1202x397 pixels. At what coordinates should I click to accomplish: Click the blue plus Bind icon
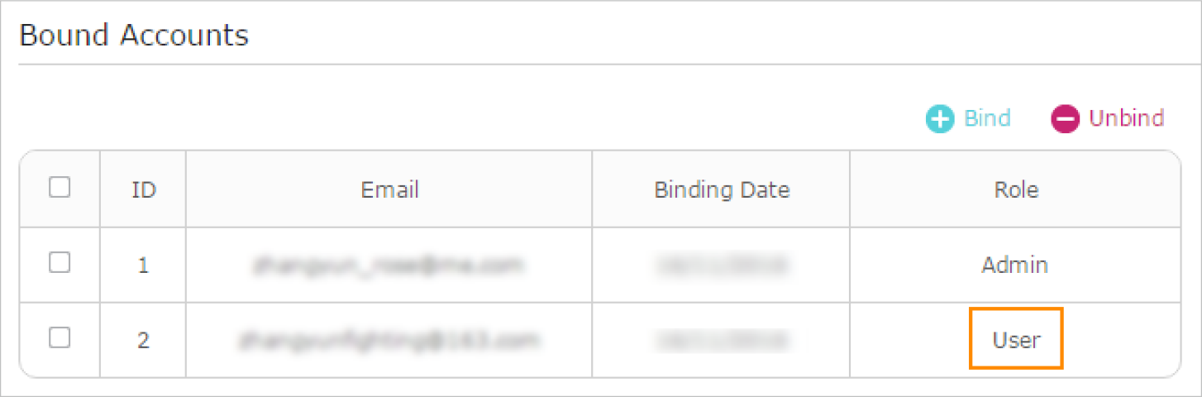pos(941,119)
